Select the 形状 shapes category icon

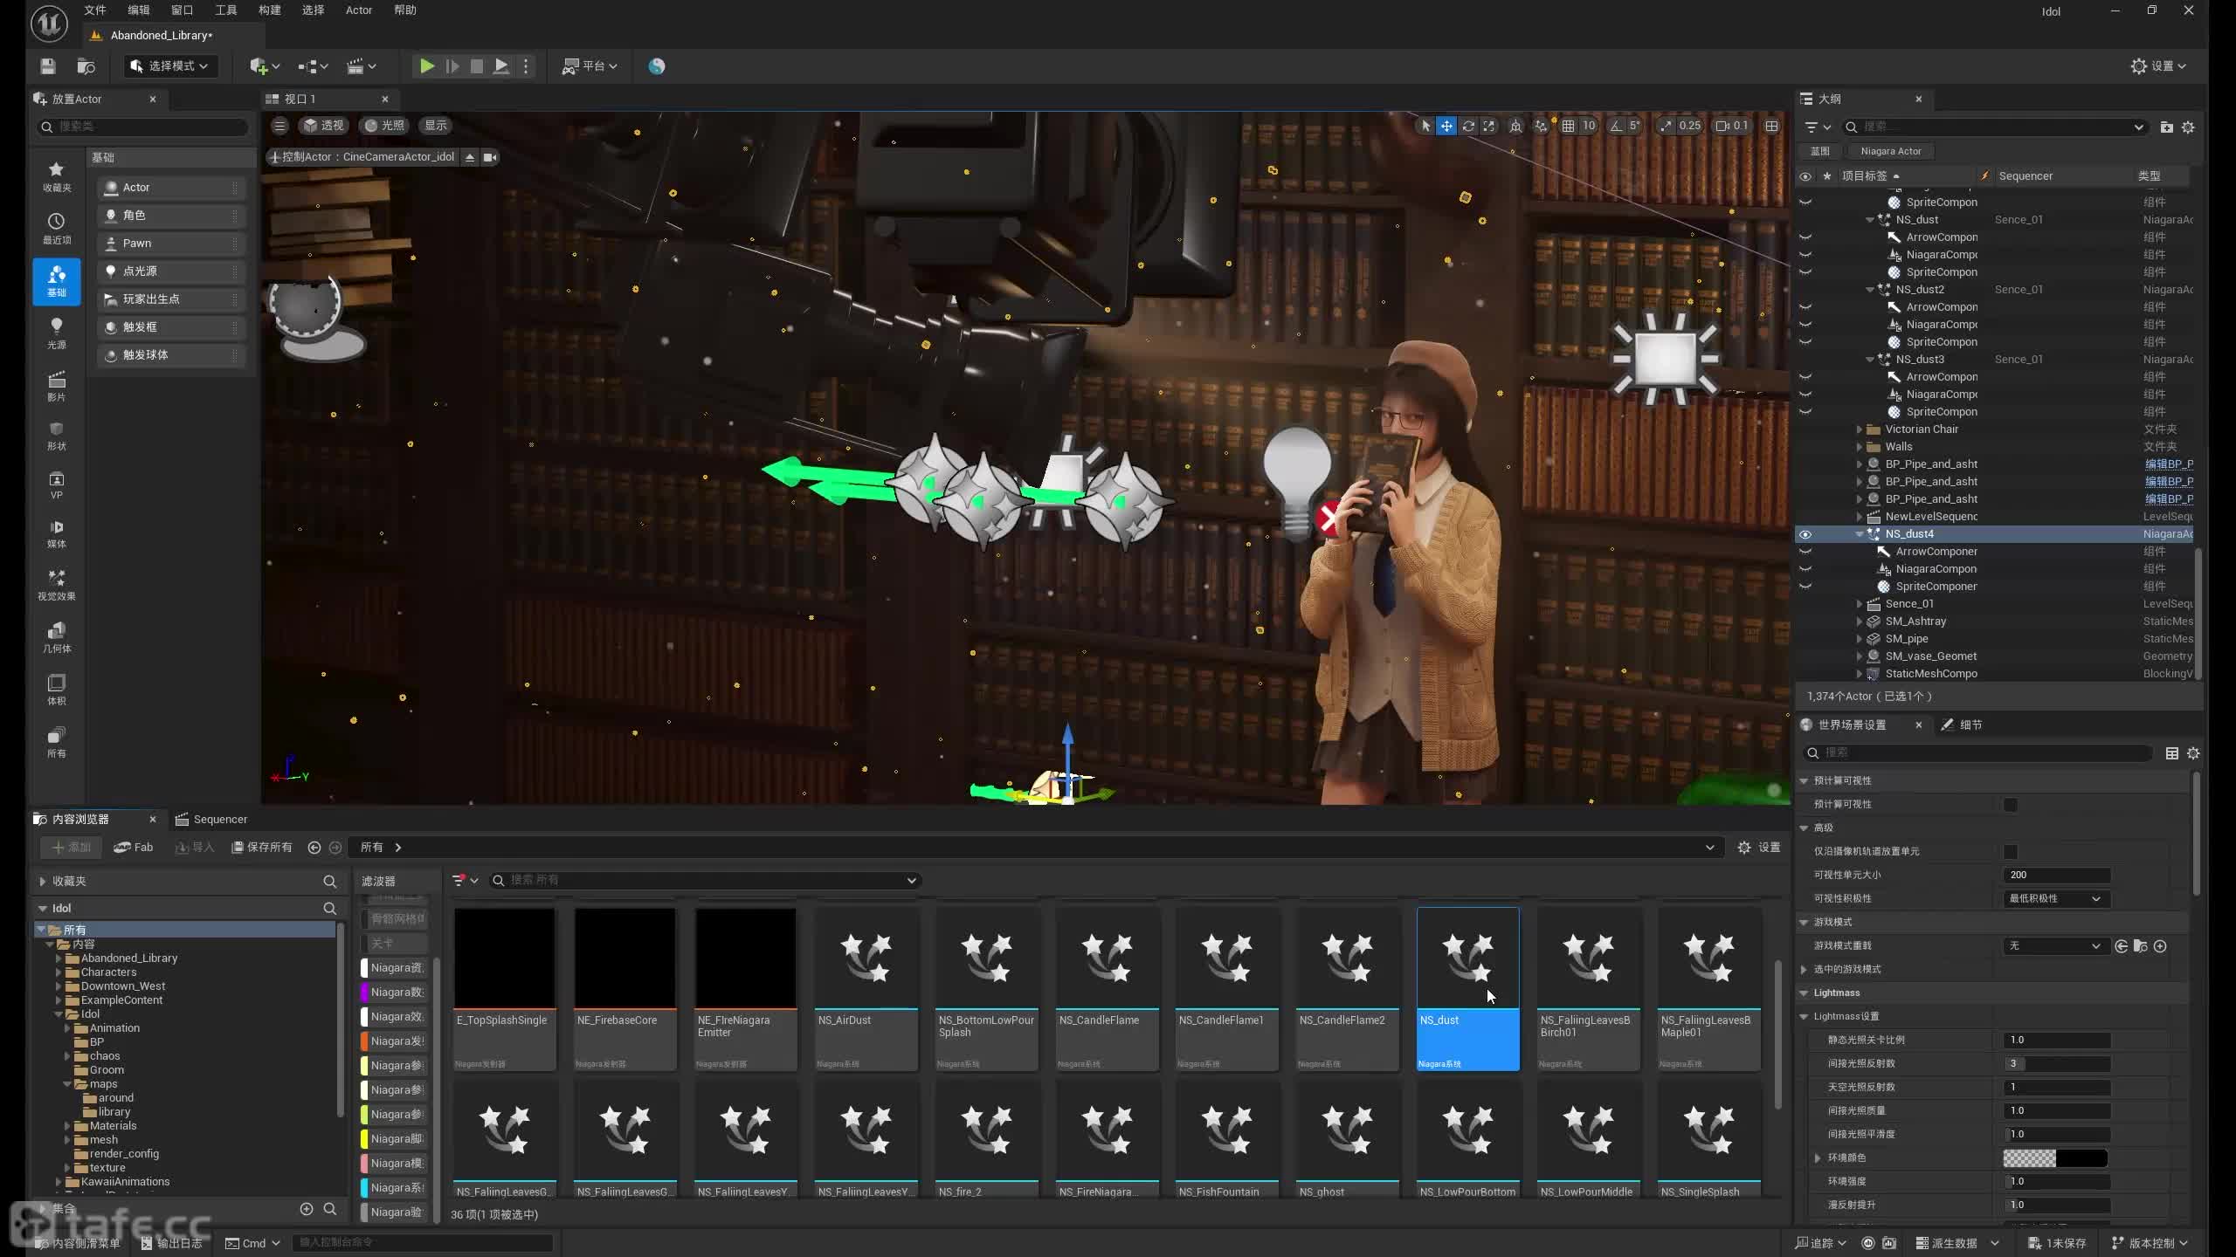57,435
